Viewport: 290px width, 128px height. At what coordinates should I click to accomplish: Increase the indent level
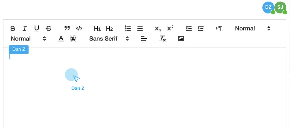(x=201, y=29)
